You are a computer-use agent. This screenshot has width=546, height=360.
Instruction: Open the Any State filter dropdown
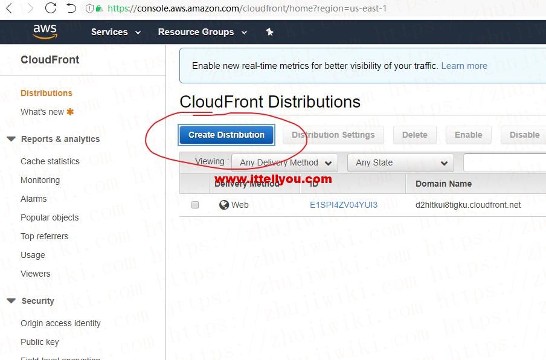[x=401, y=162]
